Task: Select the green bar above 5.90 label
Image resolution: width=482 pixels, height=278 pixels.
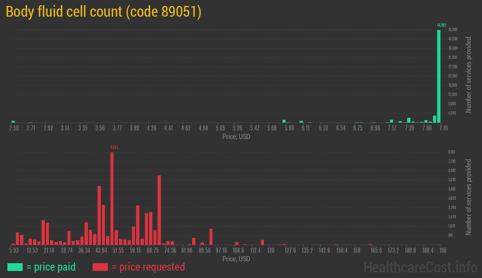Action: click(283, 121)
